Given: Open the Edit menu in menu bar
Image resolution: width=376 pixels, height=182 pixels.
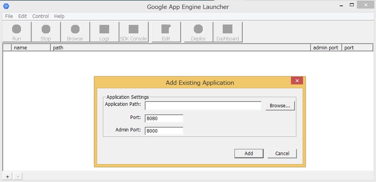Looking at the screenshot, I should [23, 16].
